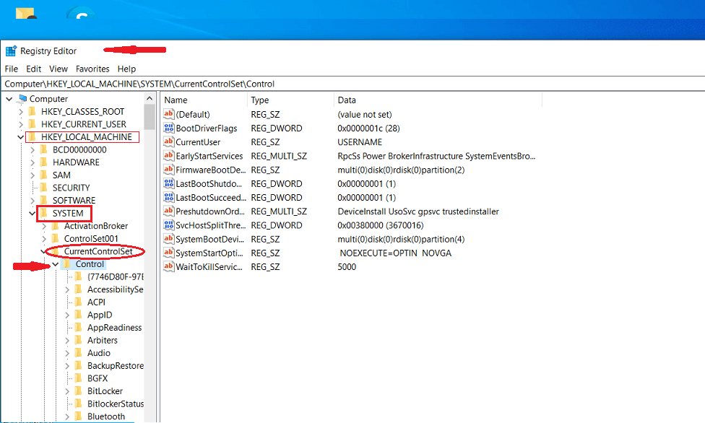Collapse the Computer root node
Viewport: 705px width, 423px height.
pyautogui.click(x=9, y=99)
